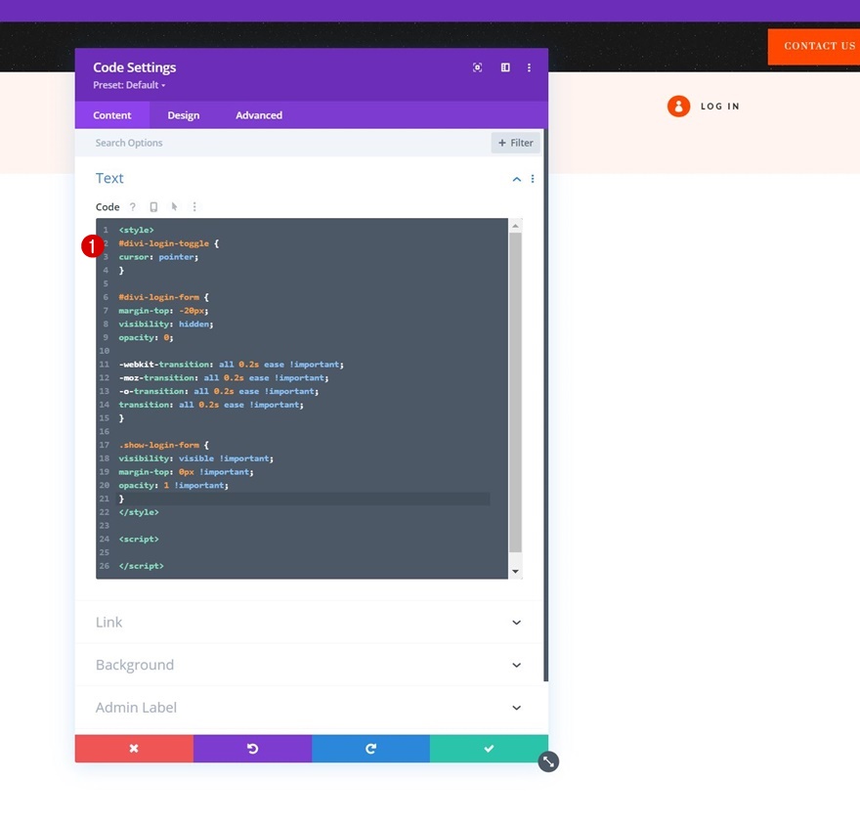
Task: Click the code editor scrollbar up arrow
Action: [x=515, y=226]
